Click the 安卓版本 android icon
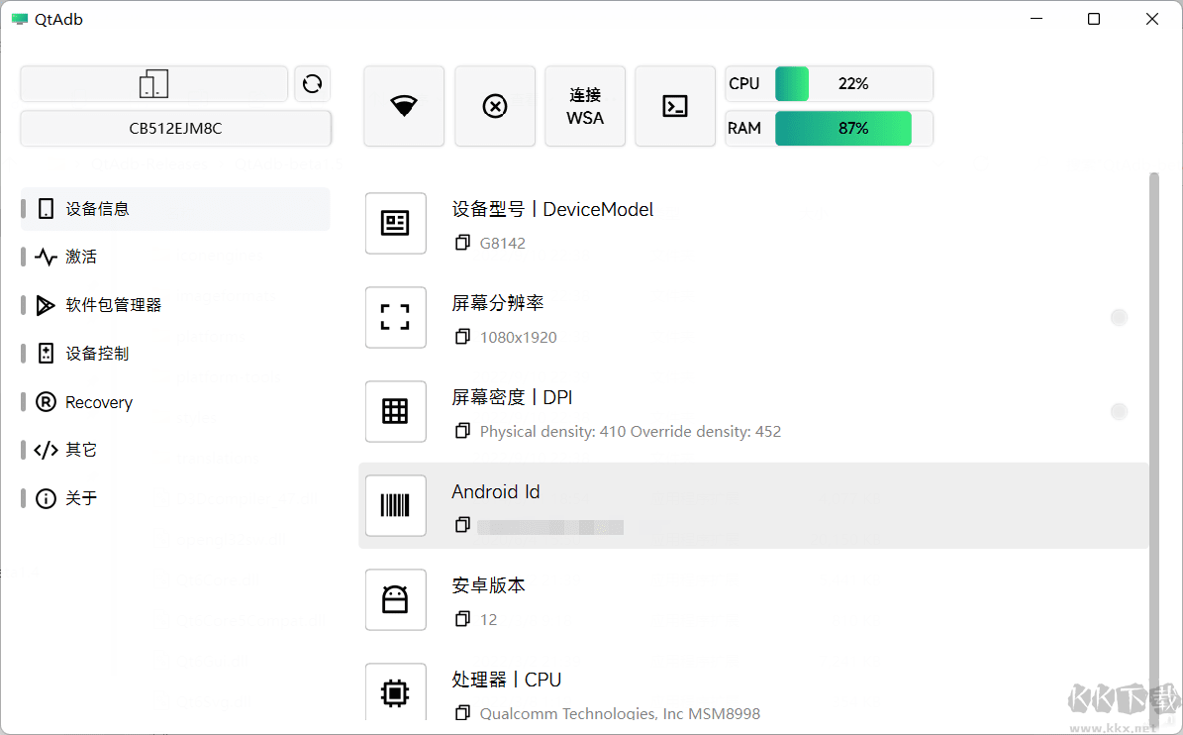Image resolution: width=1183 pixels, height=735 pixels. 395,600
